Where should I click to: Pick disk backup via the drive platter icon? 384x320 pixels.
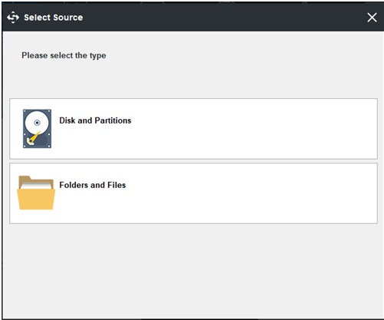[x=37, y=129]
